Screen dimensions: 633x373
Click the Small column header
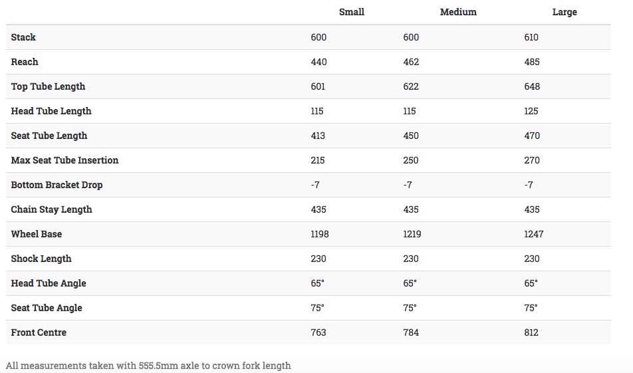pos(351,12)
